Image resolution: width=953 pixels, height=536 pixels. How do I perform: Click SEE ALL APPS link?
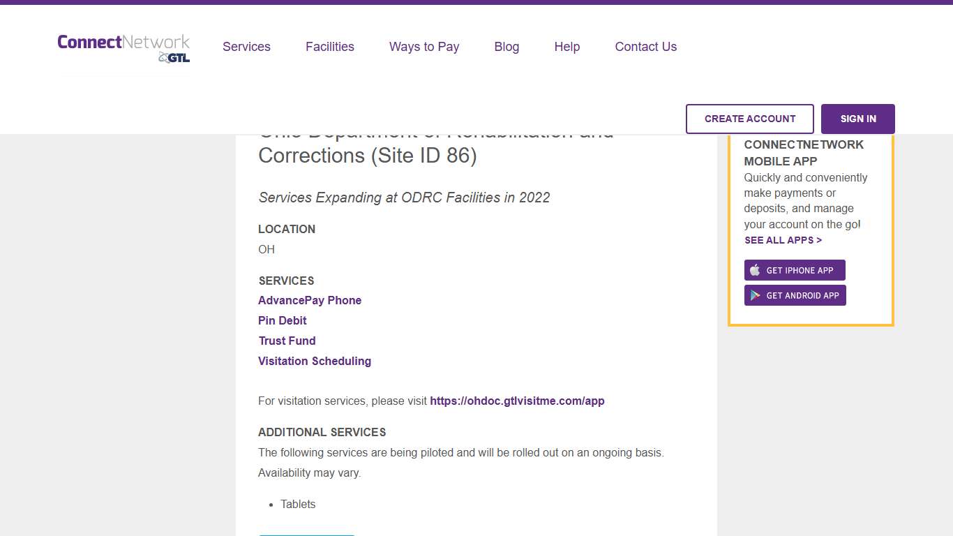point(783,240)
